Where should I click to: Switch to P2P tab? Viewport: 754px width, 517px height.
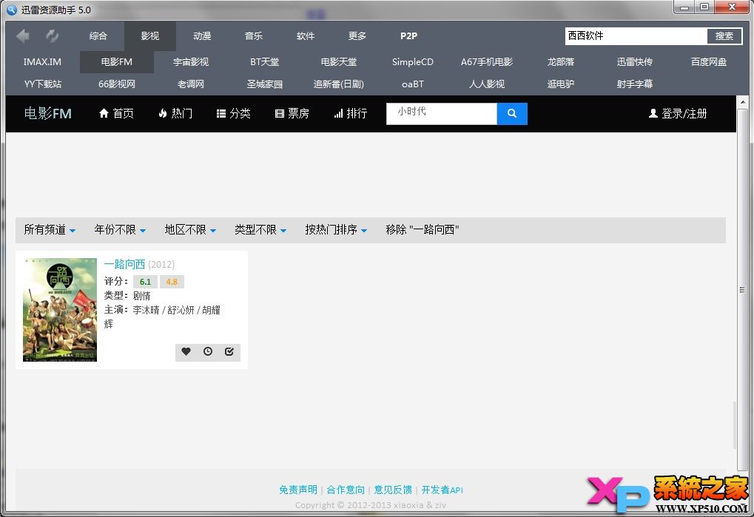click(x=408, y=36)
